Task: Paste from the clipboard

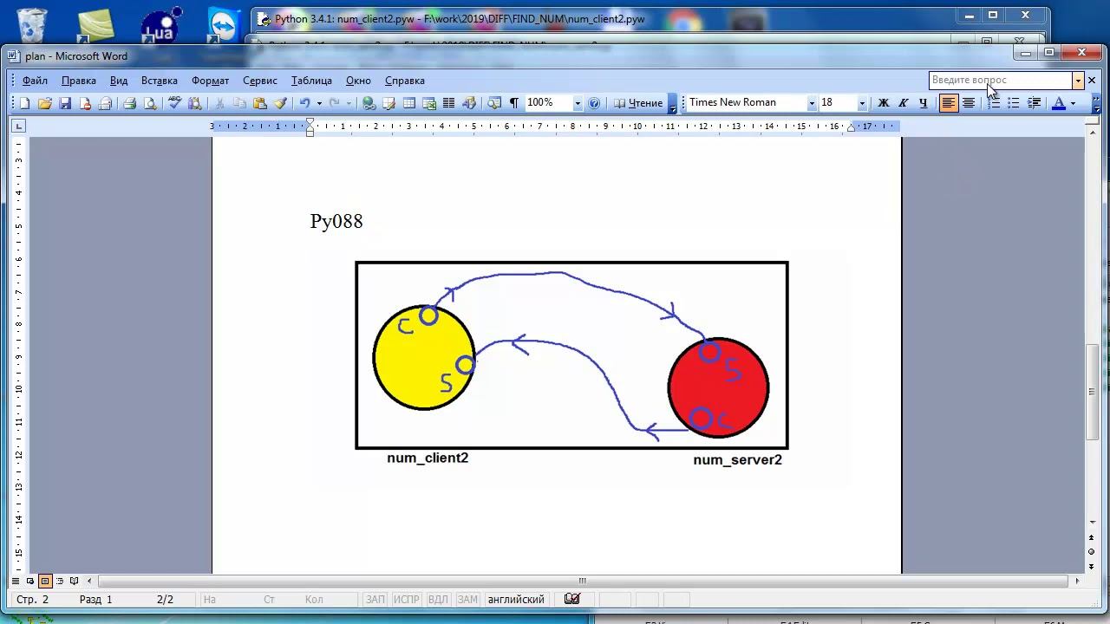Action: (x=259, y=103)
